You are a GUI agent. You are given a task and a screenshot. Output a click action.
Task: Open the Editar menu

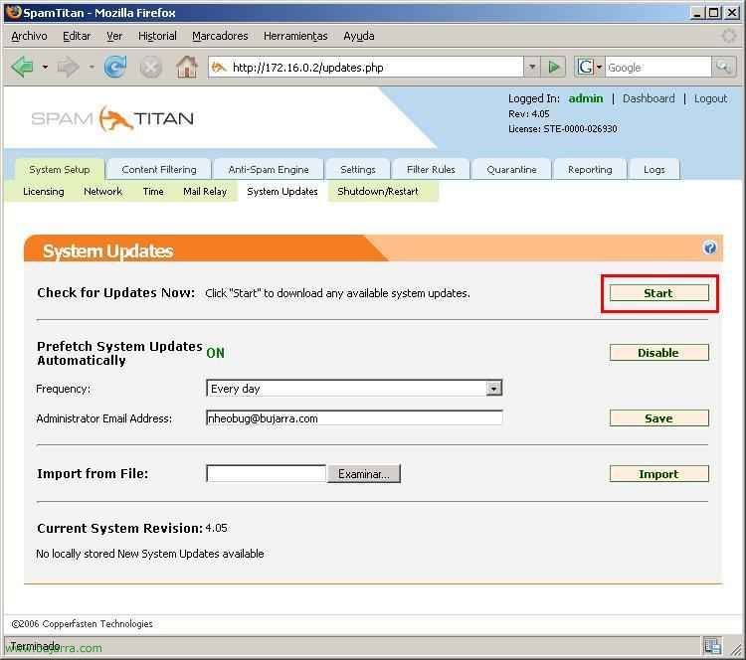coord(77,36)
